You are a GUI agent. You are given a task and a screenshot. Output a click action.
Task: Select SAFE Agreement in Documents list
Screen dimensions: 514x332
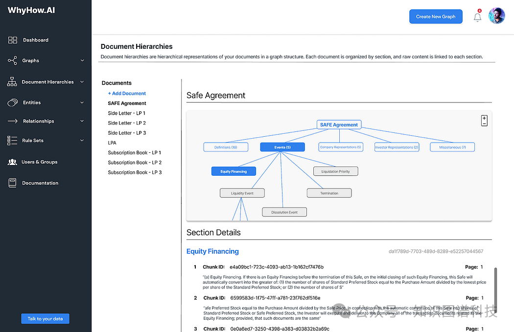tap(127, 104)
